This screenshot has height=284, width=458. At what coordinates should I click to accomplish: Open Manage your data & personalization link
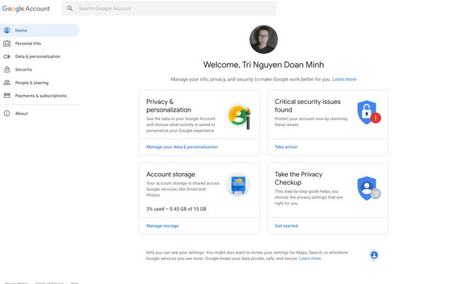click(182, 147)
